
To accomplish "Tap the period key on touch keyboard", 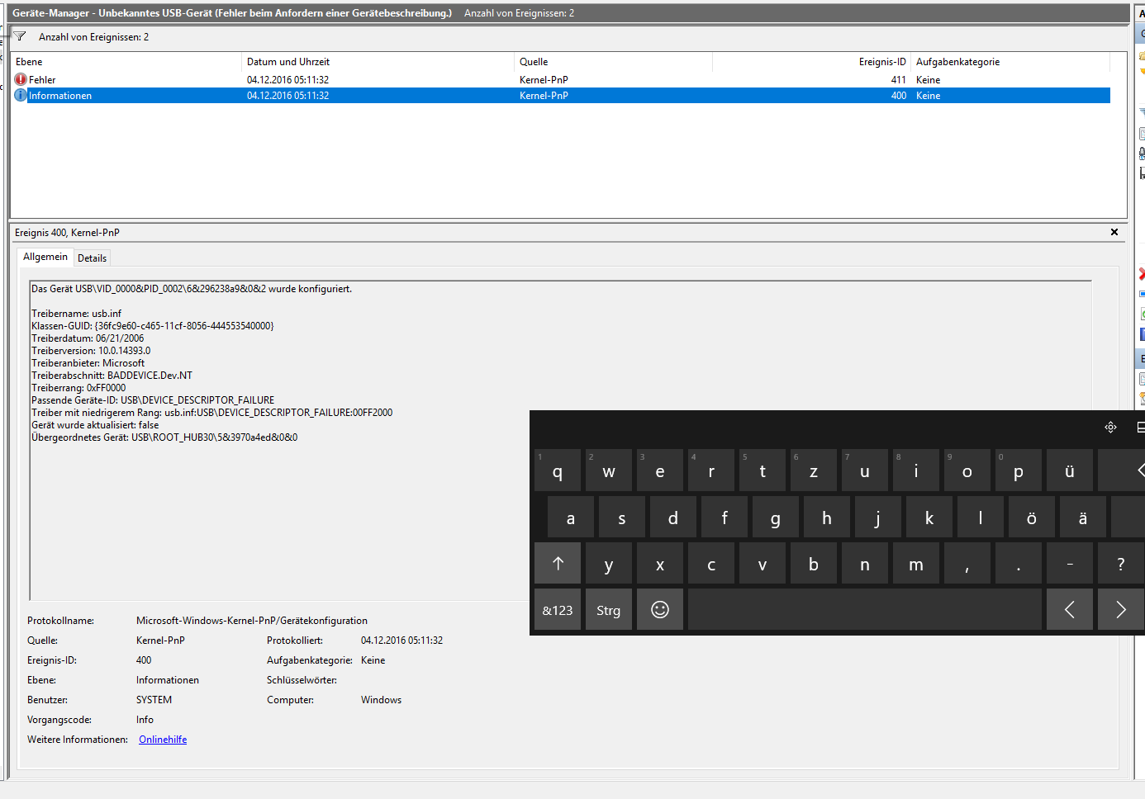I will pos(1019,564).
